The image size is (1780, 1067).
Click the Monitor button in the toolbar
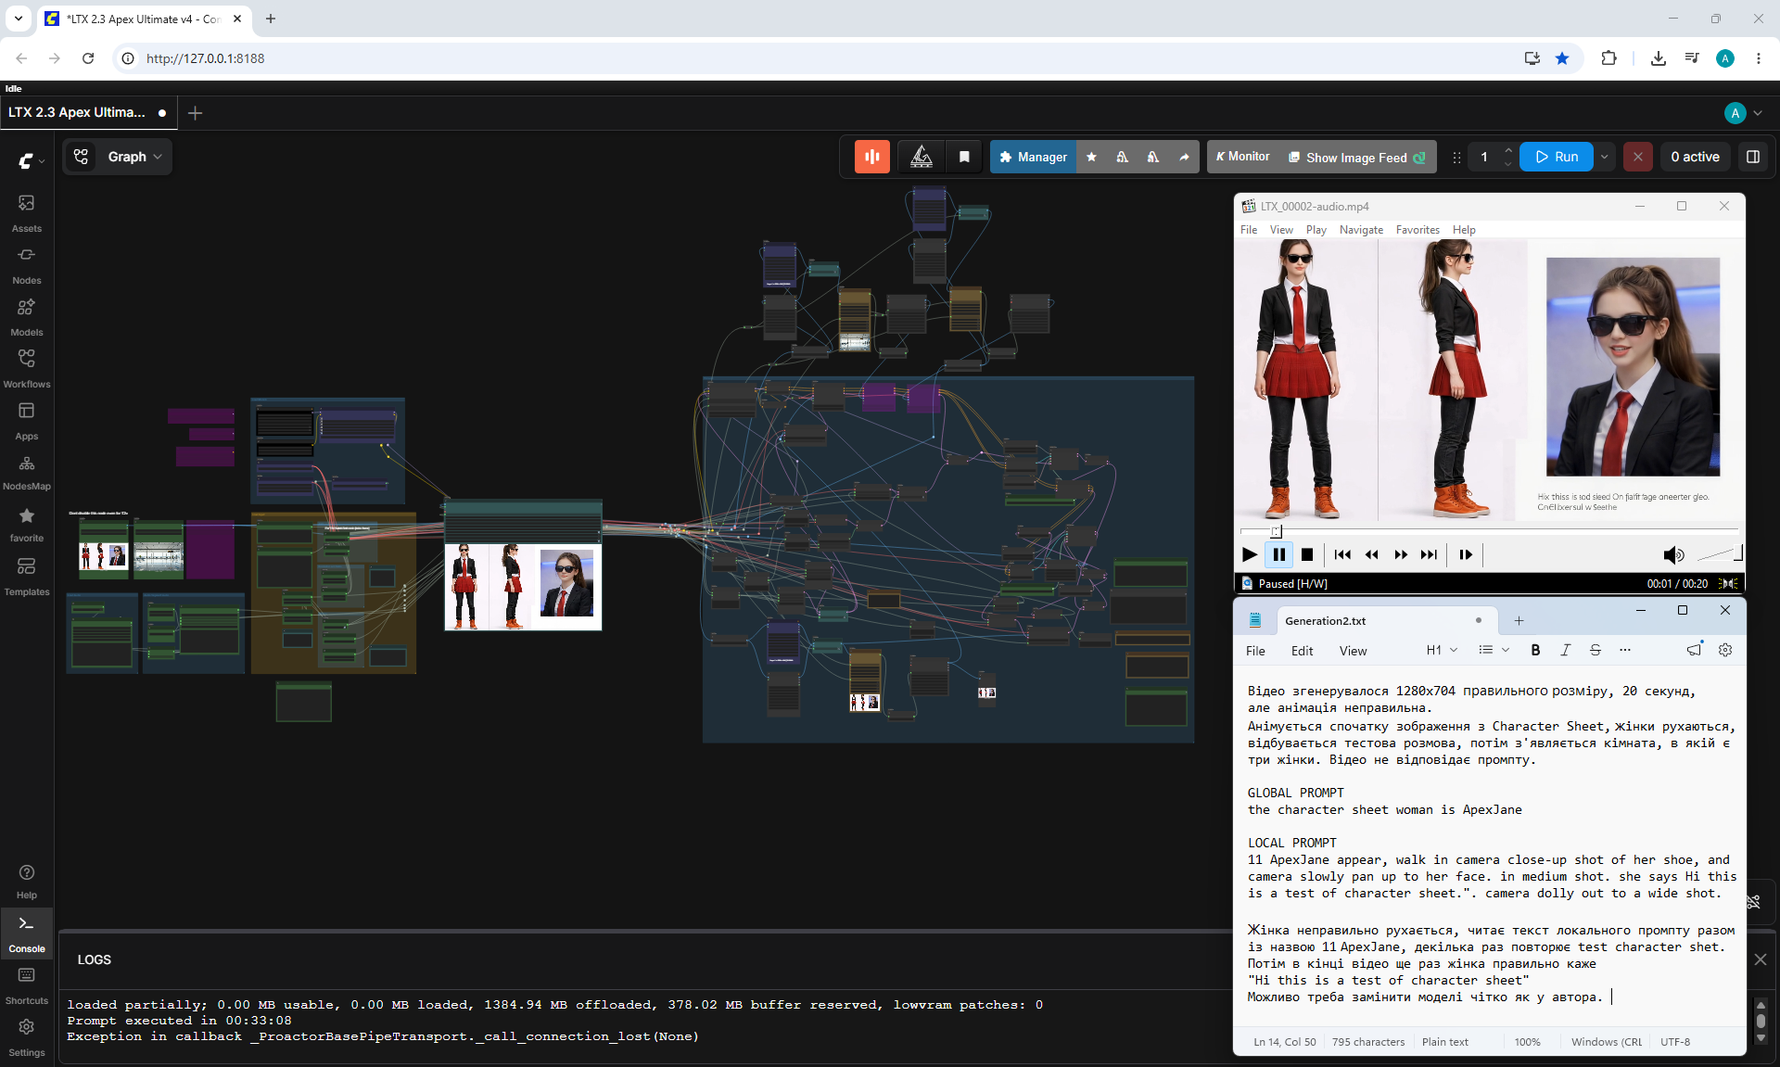pyautogui.click(x=1242, y=157)
